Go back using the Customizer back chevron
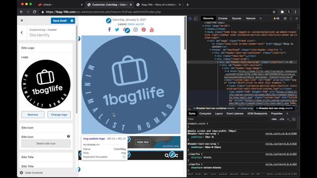 pyautogui.click(x=22, y=33)
